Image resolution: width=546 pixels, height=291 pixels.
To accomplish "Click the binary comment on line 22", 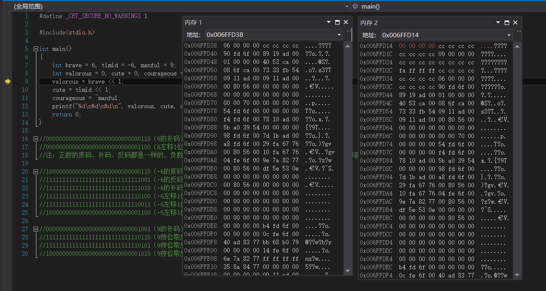I will pos(111,188).
